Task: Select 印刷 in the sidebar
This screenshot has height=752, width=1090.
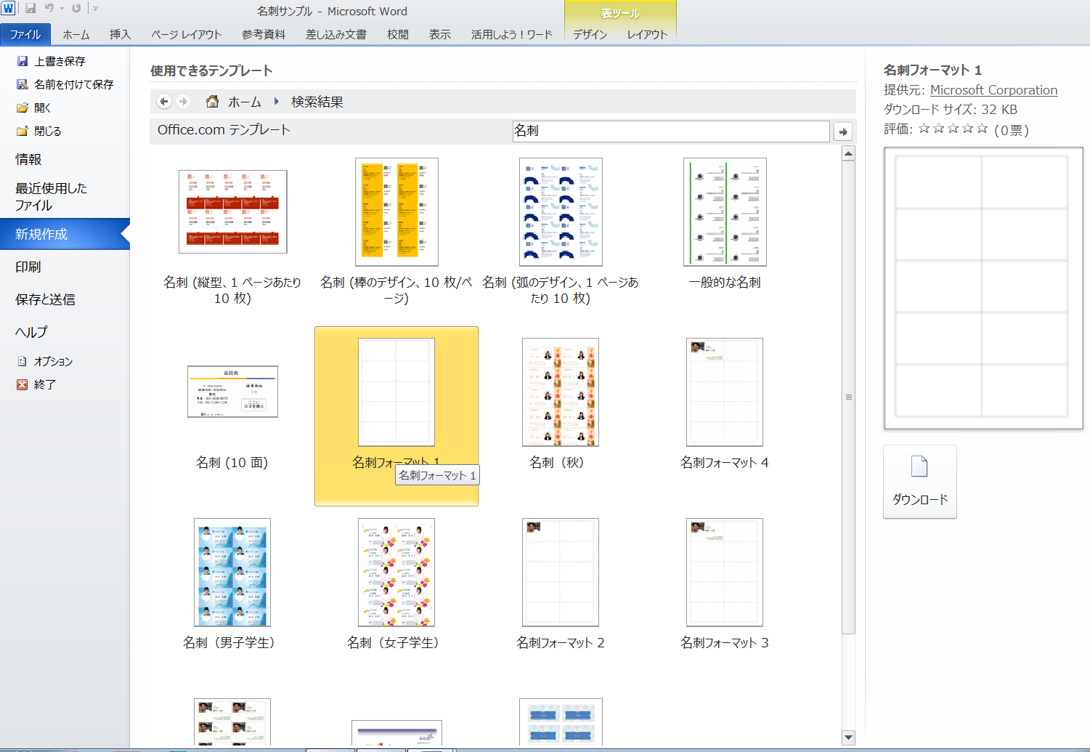Action: (x=29, y=267)
